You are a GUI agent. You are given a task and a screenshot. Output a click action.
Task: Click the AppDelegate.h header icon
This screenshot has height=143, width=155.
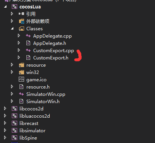pyautogui.click(x=28, y=43)
